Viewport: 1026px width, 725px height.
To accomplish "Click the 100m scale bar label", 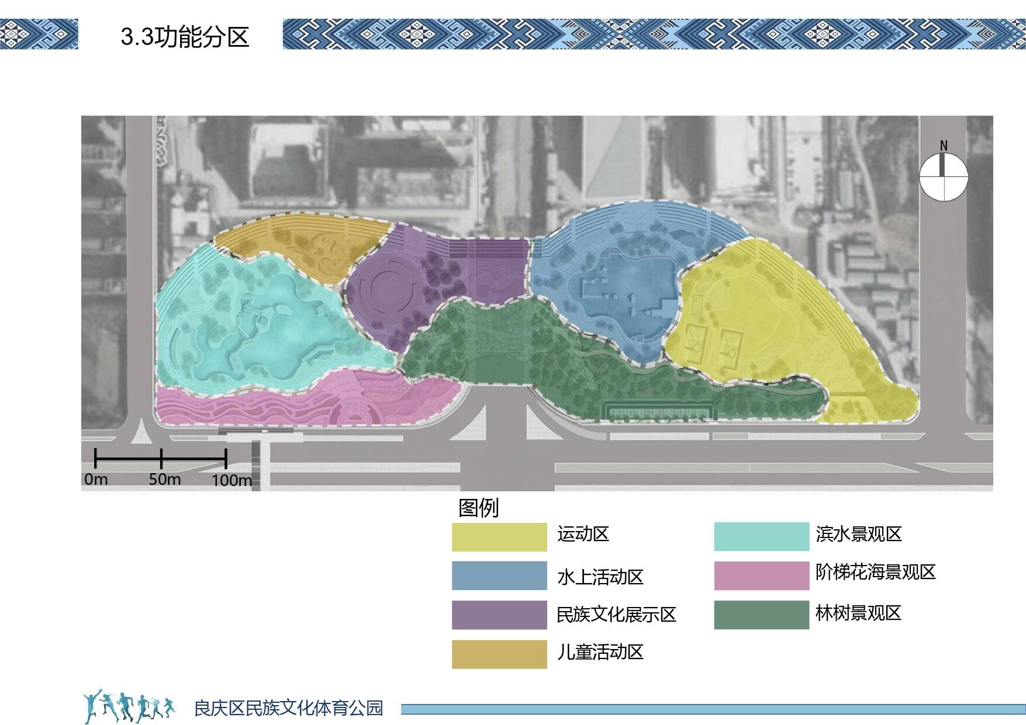I will (232, 480).
